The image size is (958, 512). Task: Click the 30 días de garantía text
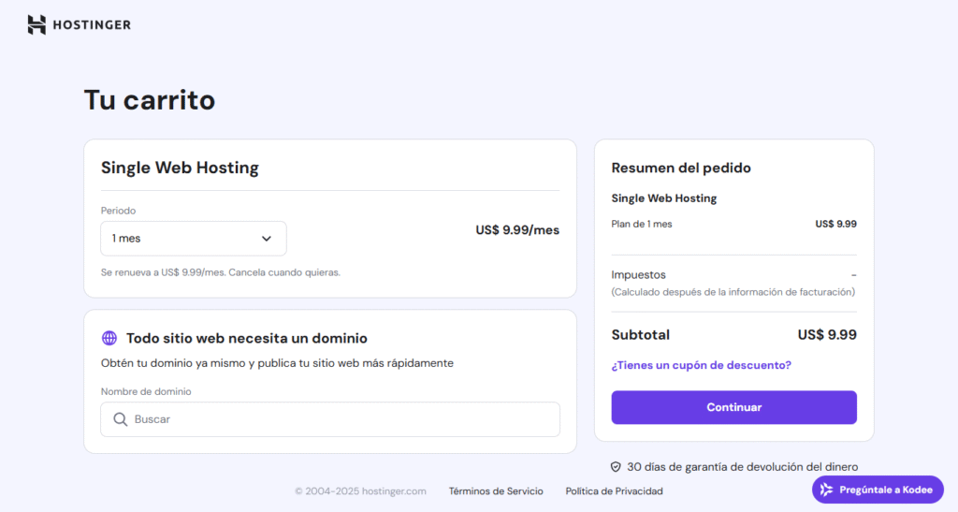pyautogui.click(x=742, y=466)
